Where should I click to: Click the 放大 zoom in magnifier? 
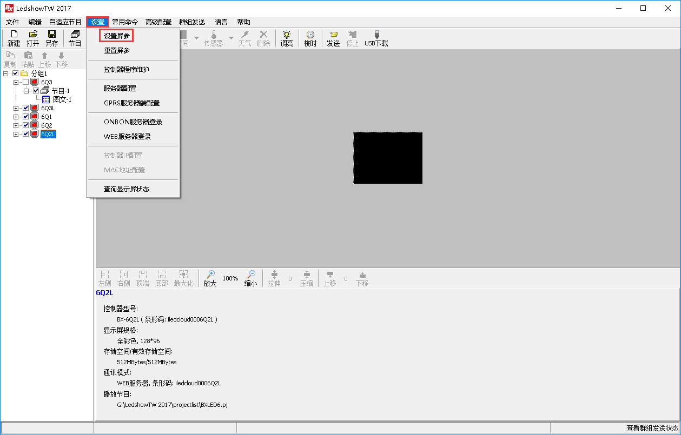point(210,275)
